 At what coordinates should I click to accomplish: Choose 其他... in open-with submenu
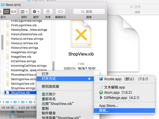124,110
